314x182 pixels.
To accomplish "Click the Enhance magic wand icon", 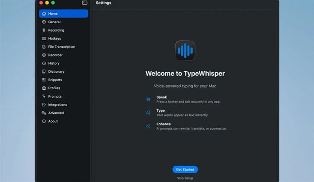I will click(148, 126).
